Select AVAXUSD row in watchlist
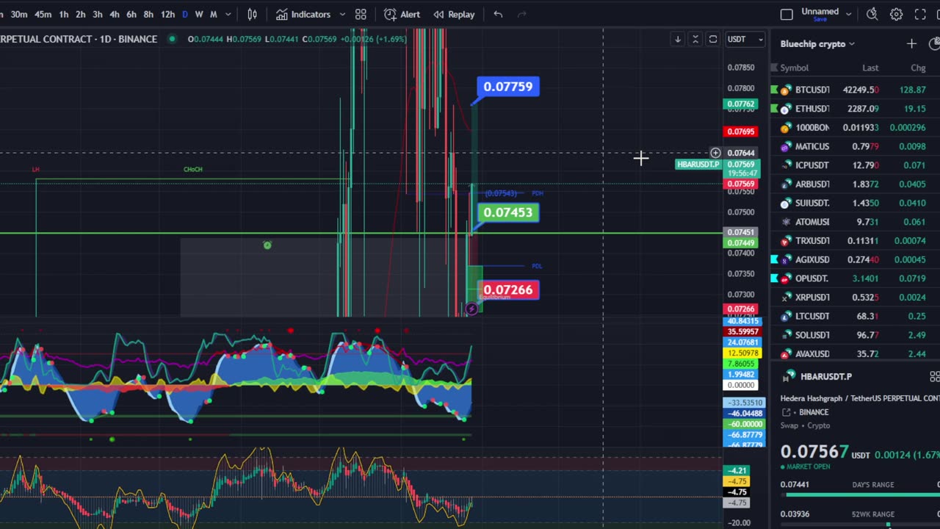Viewport: 940px width, 529px height. tap(855, 353)
